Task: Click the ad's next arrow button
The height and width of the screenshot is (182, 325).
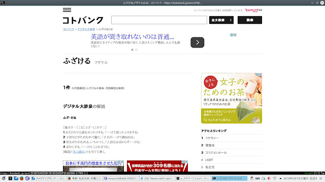Action: (x=198, y=42)
